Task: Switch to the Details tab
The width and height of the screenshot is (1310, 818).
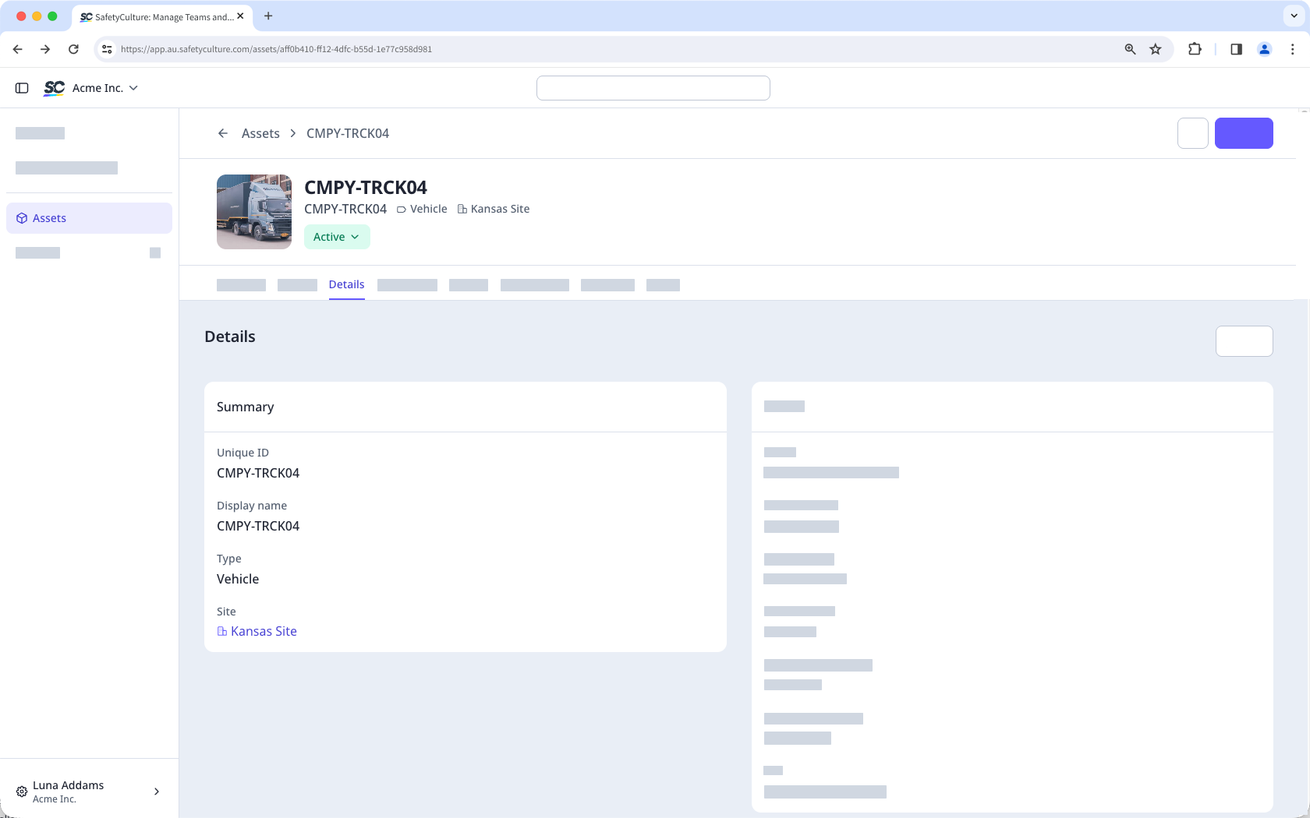Action: 346,284
